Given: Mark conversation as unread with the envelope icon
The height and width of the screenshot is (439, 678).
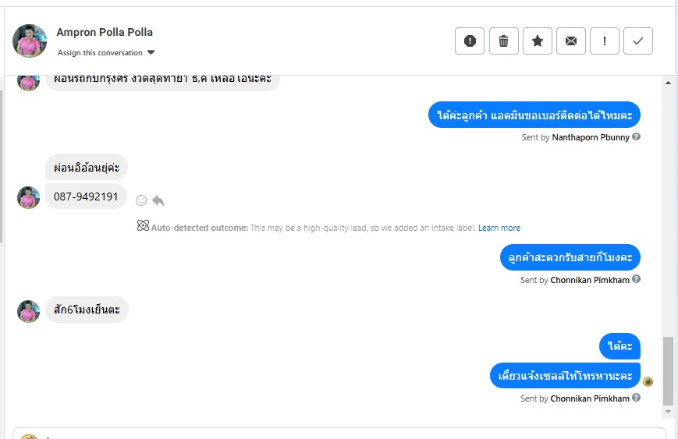Looking at the screenshot, I should point(571,41).
